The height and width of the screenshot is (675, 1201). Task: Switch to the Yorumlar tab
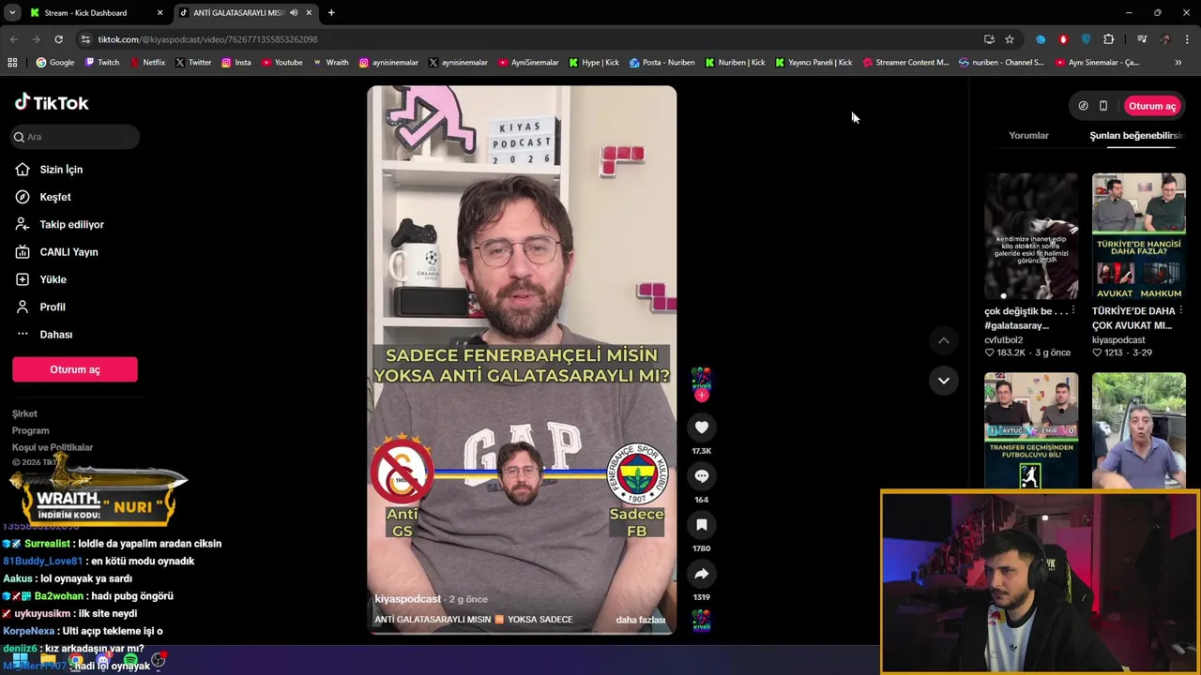coord(1028,136)
